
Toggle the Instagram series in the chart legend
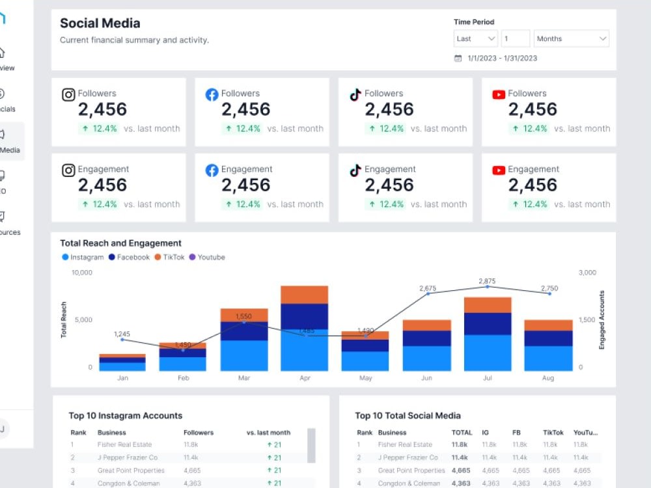[83, 257]
